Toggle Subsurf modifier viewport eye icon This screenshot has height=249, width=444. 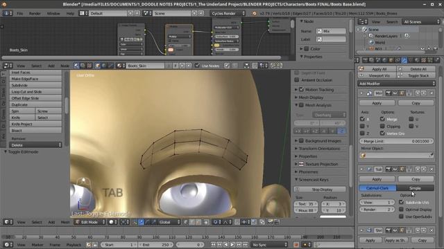pyautogui.click(x=395, y=169)
